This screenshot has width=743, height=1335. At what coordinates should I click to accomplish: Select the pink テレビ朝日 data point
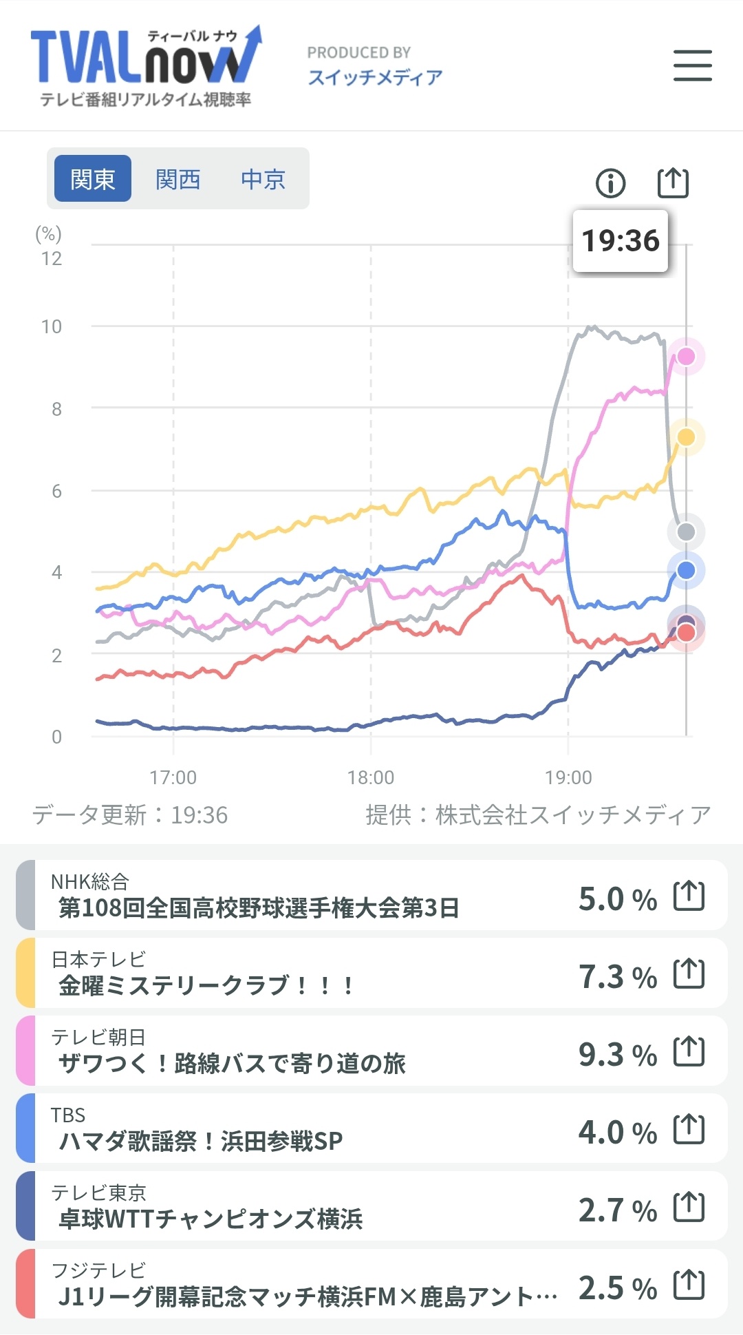[686, 356]
